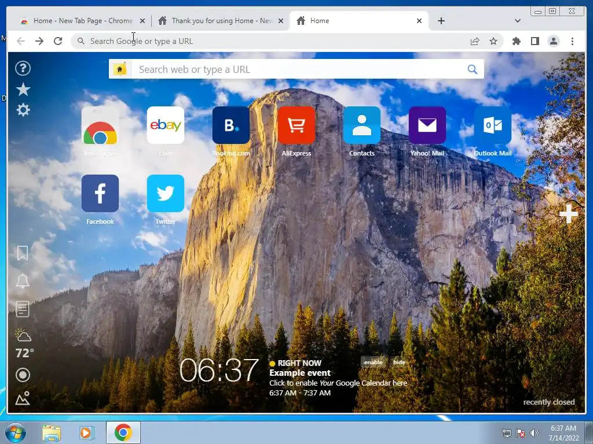Viewport: 593px width, 444px height.
Task: Click the search magnifier in page search box
Action: tap(473, 69)
